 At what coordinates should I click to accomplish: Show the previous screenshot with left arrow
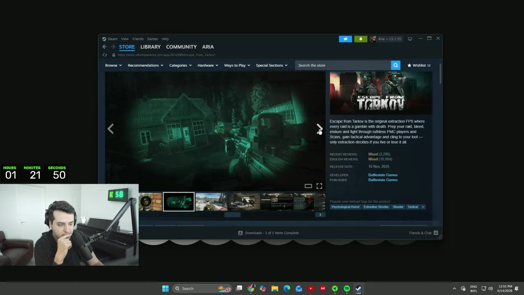(x=111, y=129)
